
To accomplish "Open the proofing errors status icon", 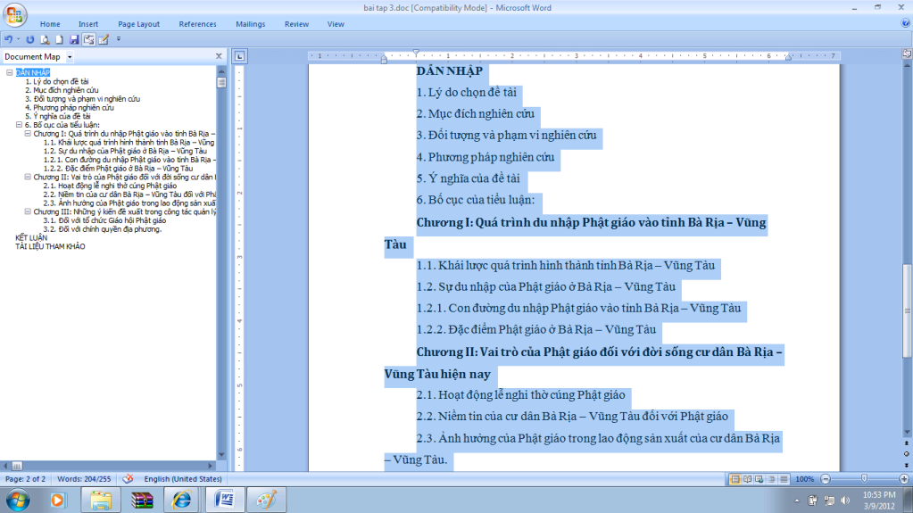I will click(x=128, y=479).
